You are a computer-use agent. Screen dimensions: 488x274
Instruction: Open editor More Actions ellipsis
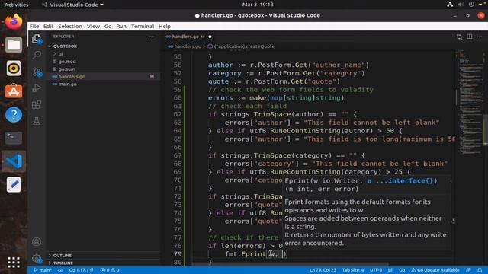(x=480, y=37)
